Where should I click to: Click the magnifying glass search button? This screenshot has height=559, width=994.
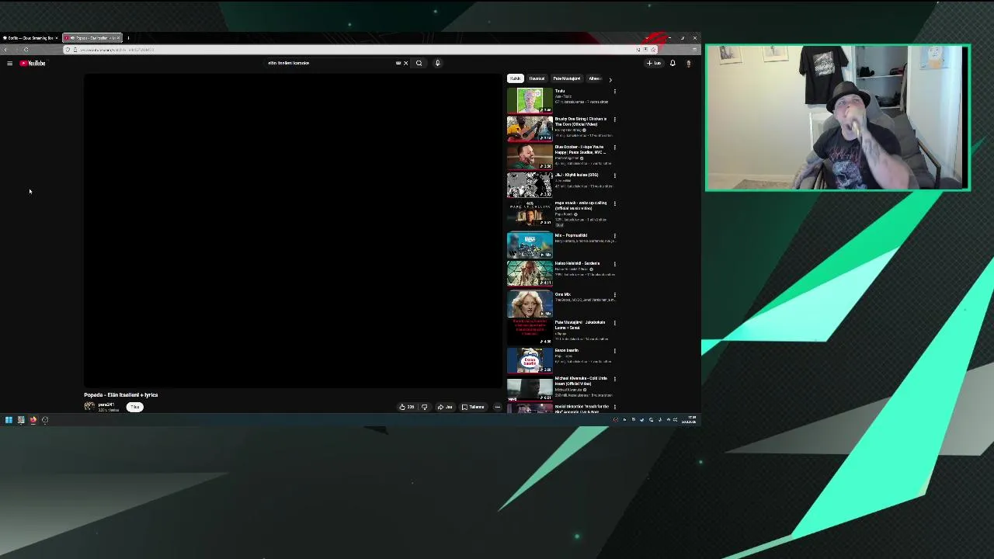419,64
